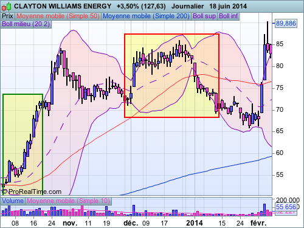The height and width of the screenshot is (228, 304).
Task: Click the 55 656 volume value tag
Action: pyautogui.click(x=286, y=207)
